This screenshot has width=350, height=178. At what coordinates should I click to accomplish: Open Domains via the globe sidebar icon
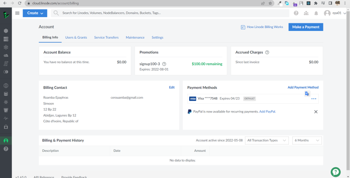[x=6, y=86]
